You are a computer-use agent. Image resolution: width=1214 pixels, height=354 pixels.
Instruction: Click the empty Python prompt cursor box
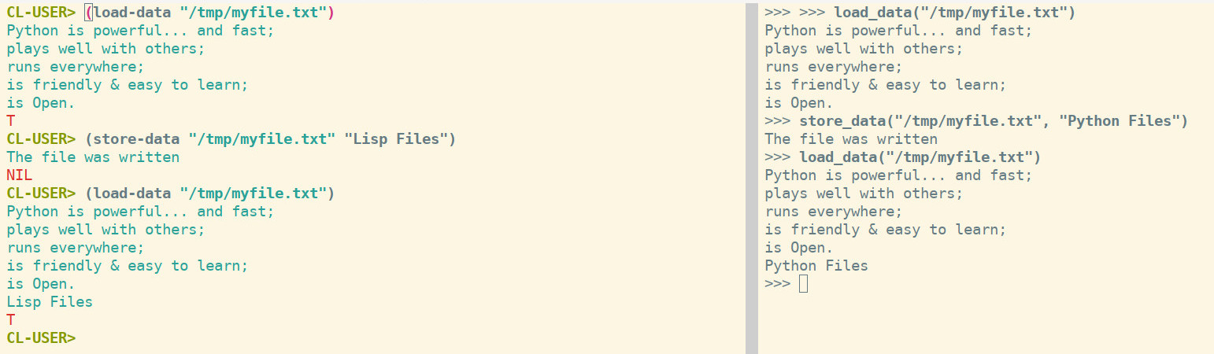click(803, 283)
